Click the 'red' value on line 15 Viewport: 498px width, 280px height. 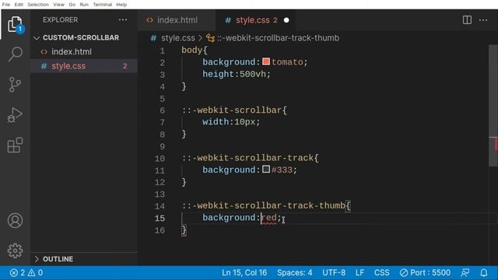tap(268, 218)
